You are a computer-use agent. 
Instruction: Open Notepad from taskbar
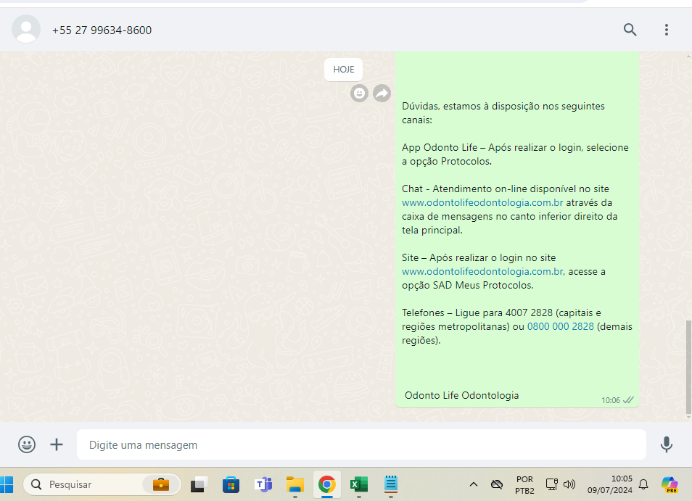391,484
